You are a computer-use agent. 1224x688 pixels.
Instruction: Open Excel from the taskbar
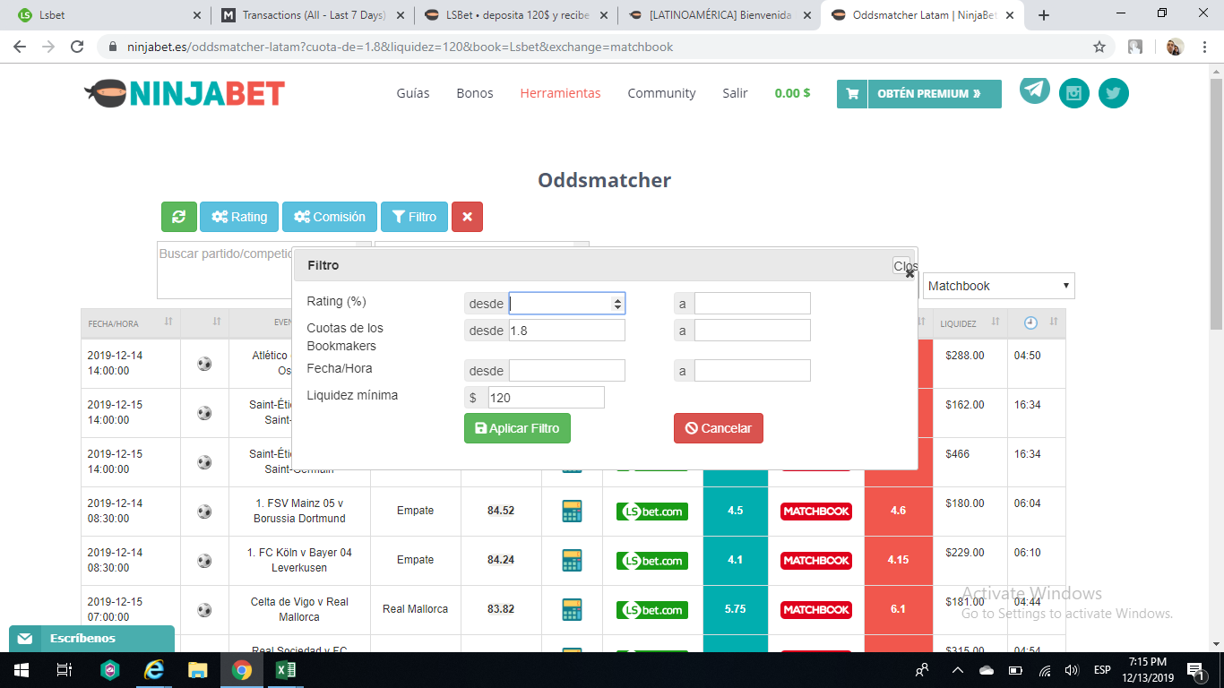pyautogui.click(x=285, y=670)
